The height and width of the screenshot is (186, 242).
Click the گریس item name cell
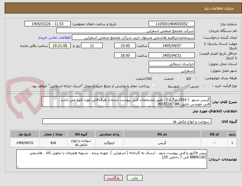(x=162, y=143)
